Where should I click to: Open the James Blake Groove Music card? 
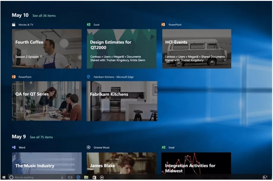point(121,163)
